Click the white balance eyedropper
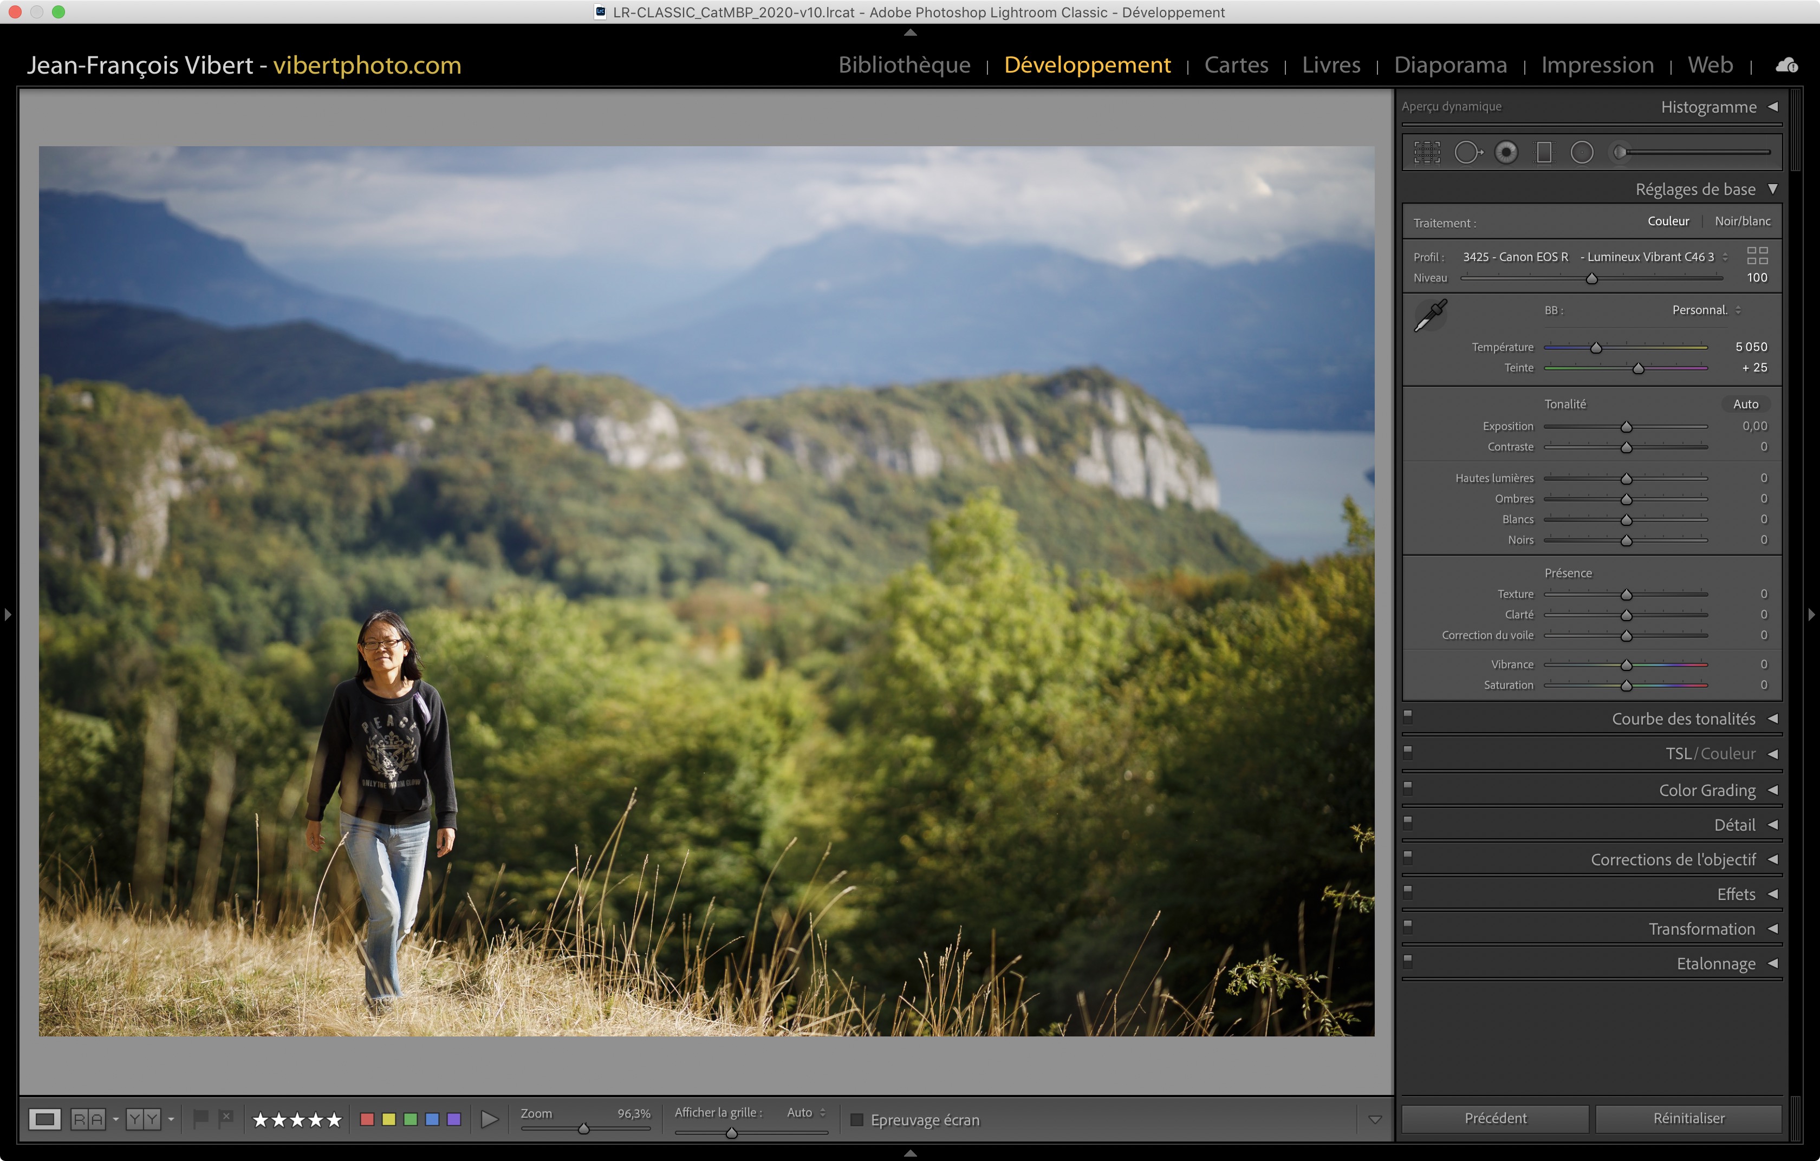 [x=1430, y=316]
